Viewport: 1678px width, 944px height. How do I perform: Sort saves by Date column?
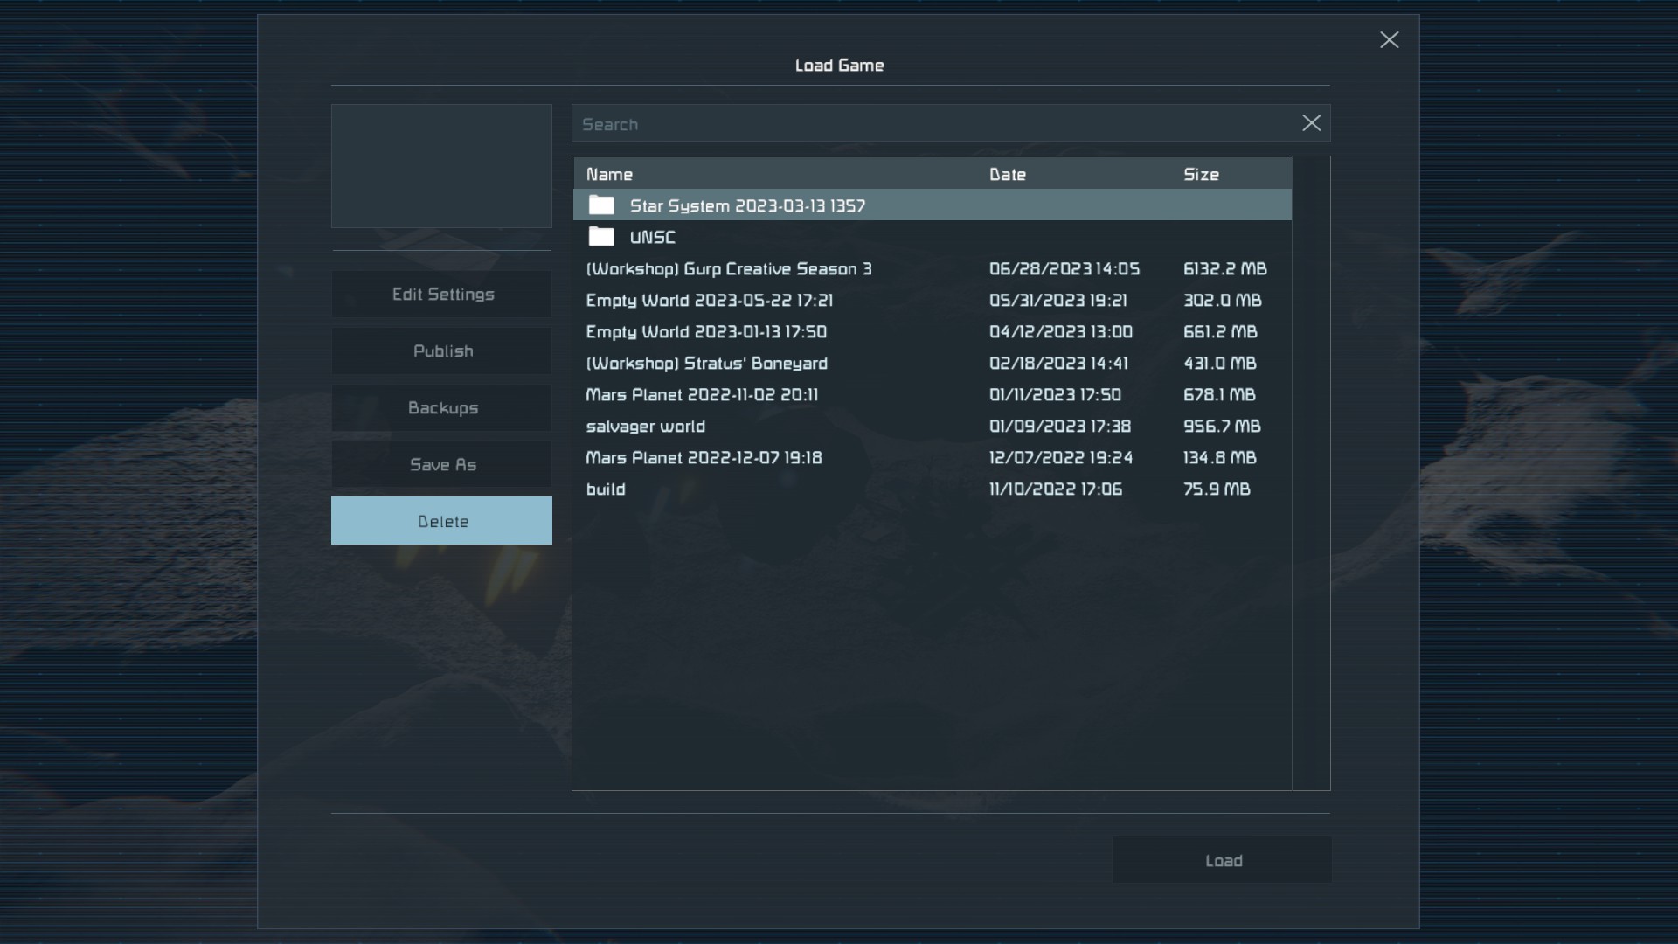1007,174
